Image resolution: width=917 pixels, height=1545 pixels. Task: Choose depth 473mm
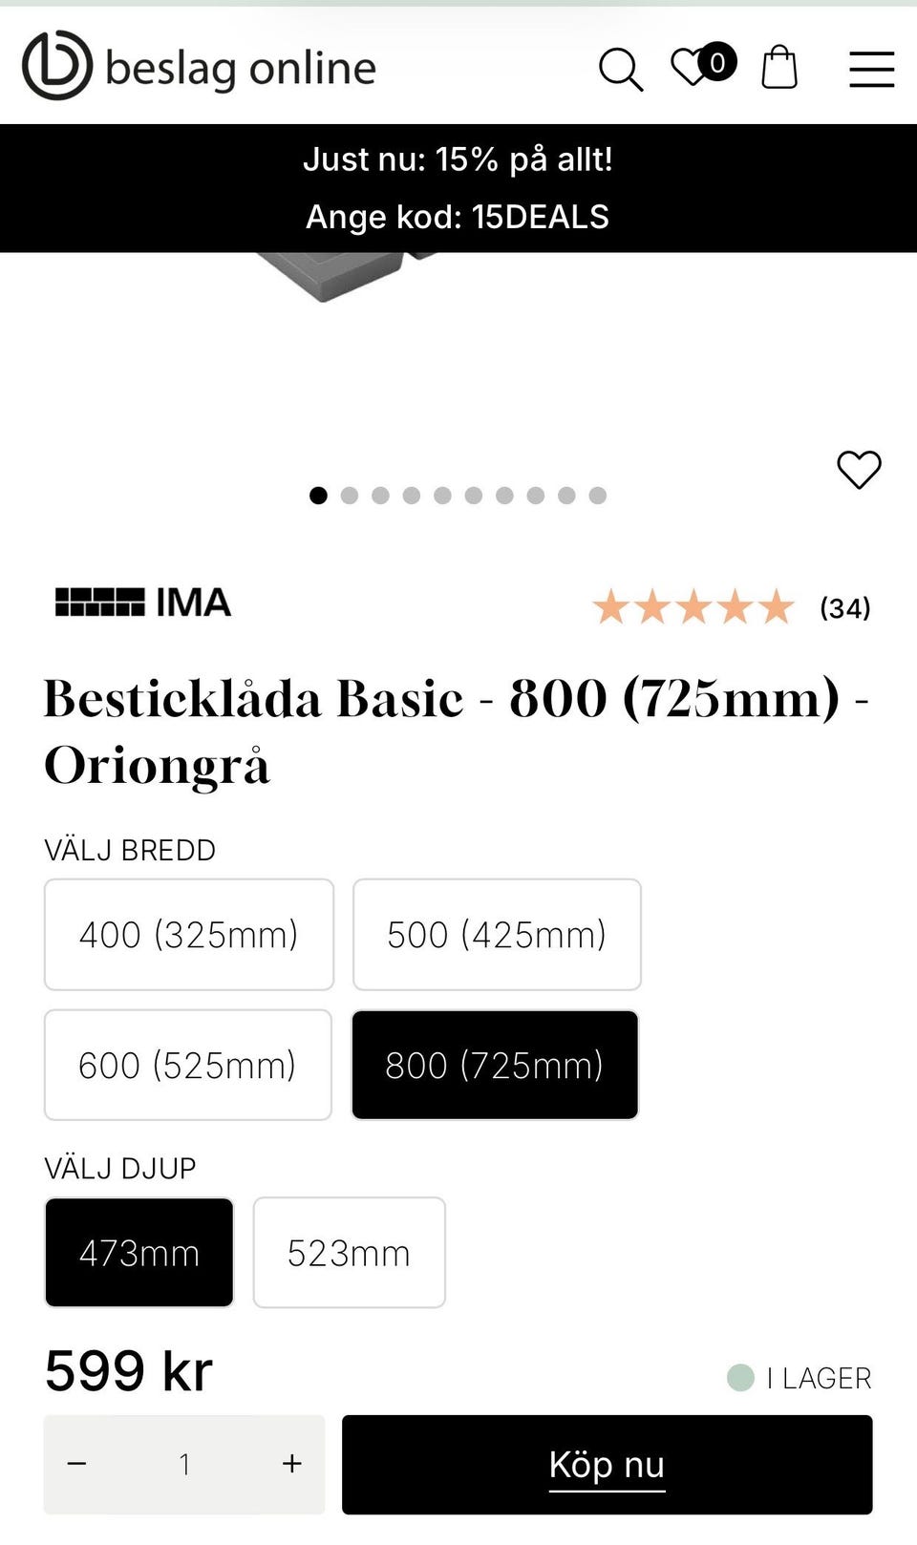pos(139,1253)
